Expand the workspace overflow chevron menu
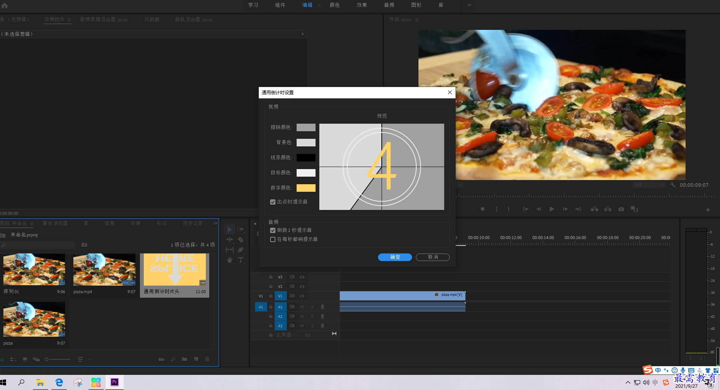Screen dimensions: 720x390 click(470, 5)
